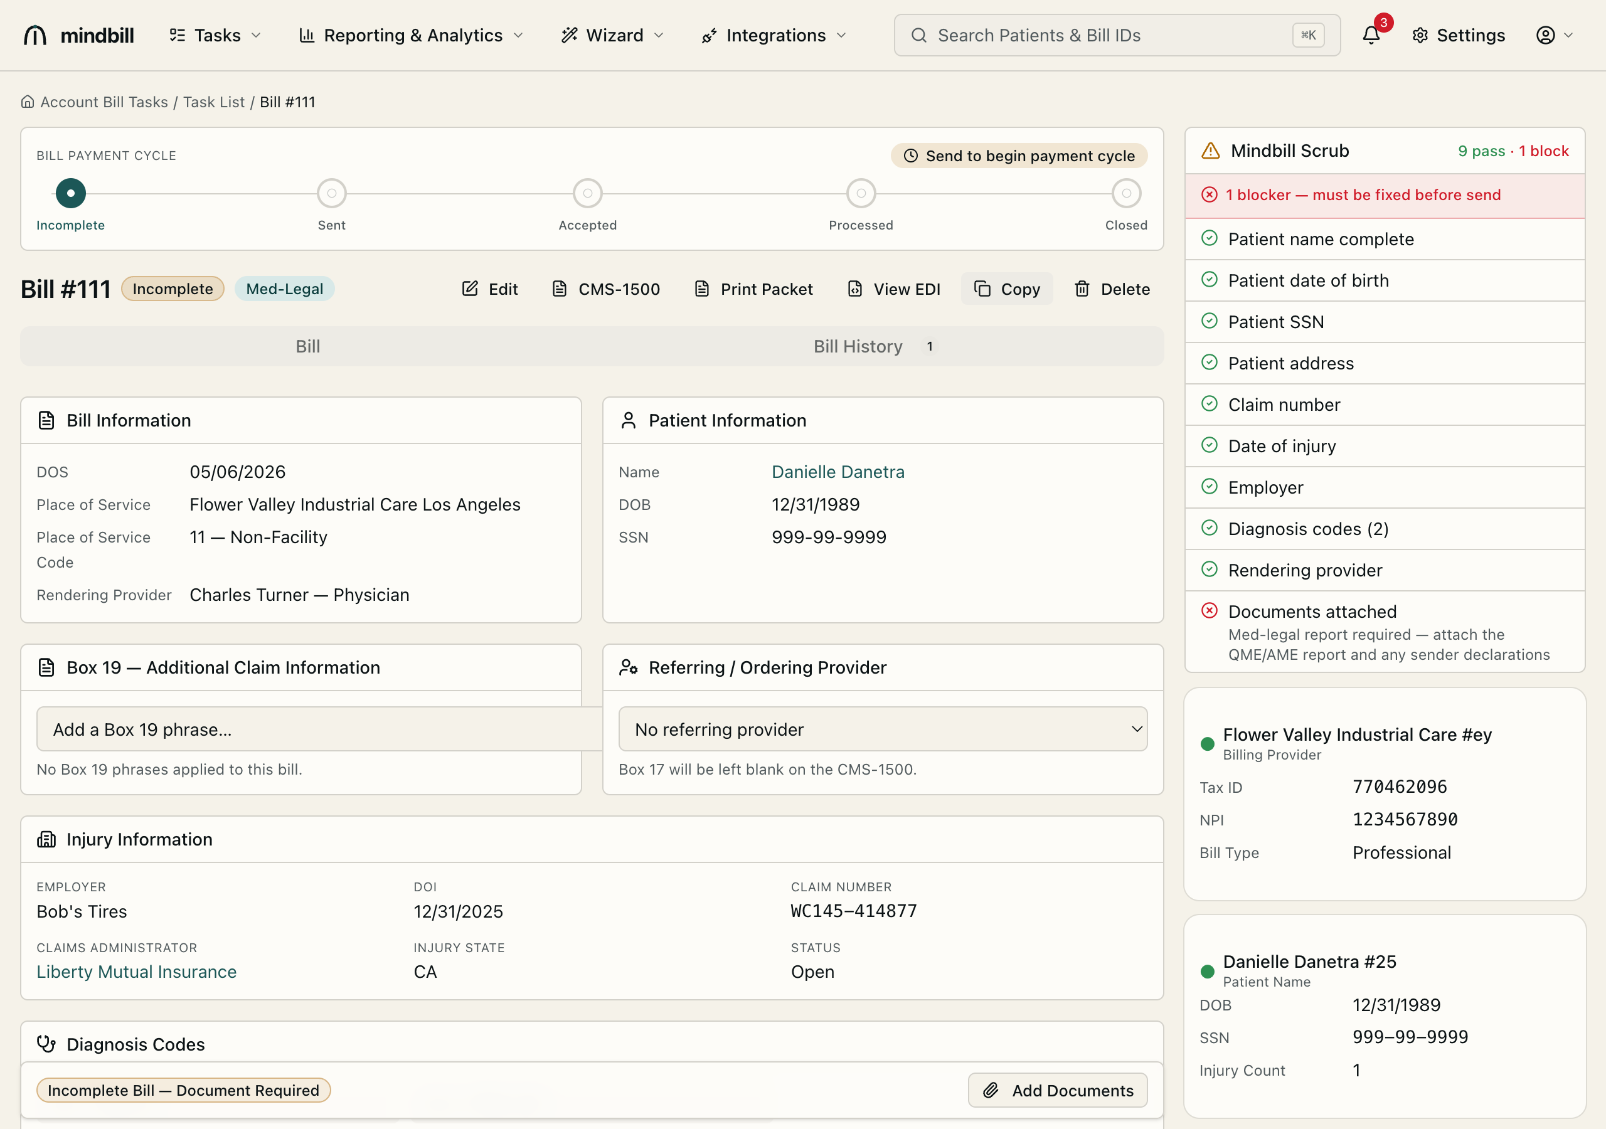Image resolution: width=1606 pixels, height=1129 pixels.
Task: Expand account chevron next to avatar
Action: (x=1568, y=35)
